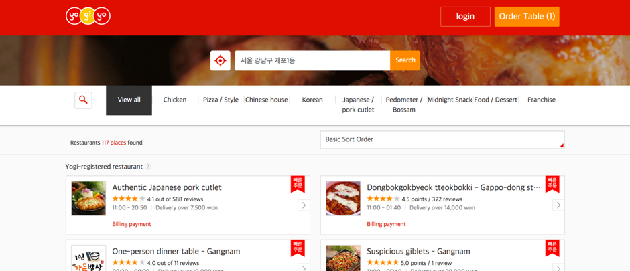Click the 11:00 - 20:50 hours text
Screen dimensions: 630x271
tap(129, 207)
